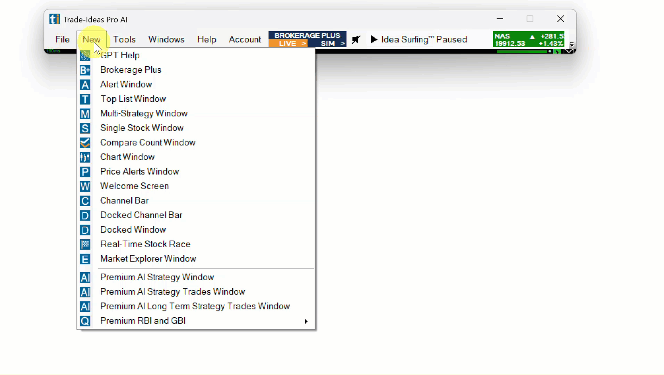Viewport: 664px width, 375px height.
Task: Click the candlestick Chart Window icon
Action: (85, 157)
